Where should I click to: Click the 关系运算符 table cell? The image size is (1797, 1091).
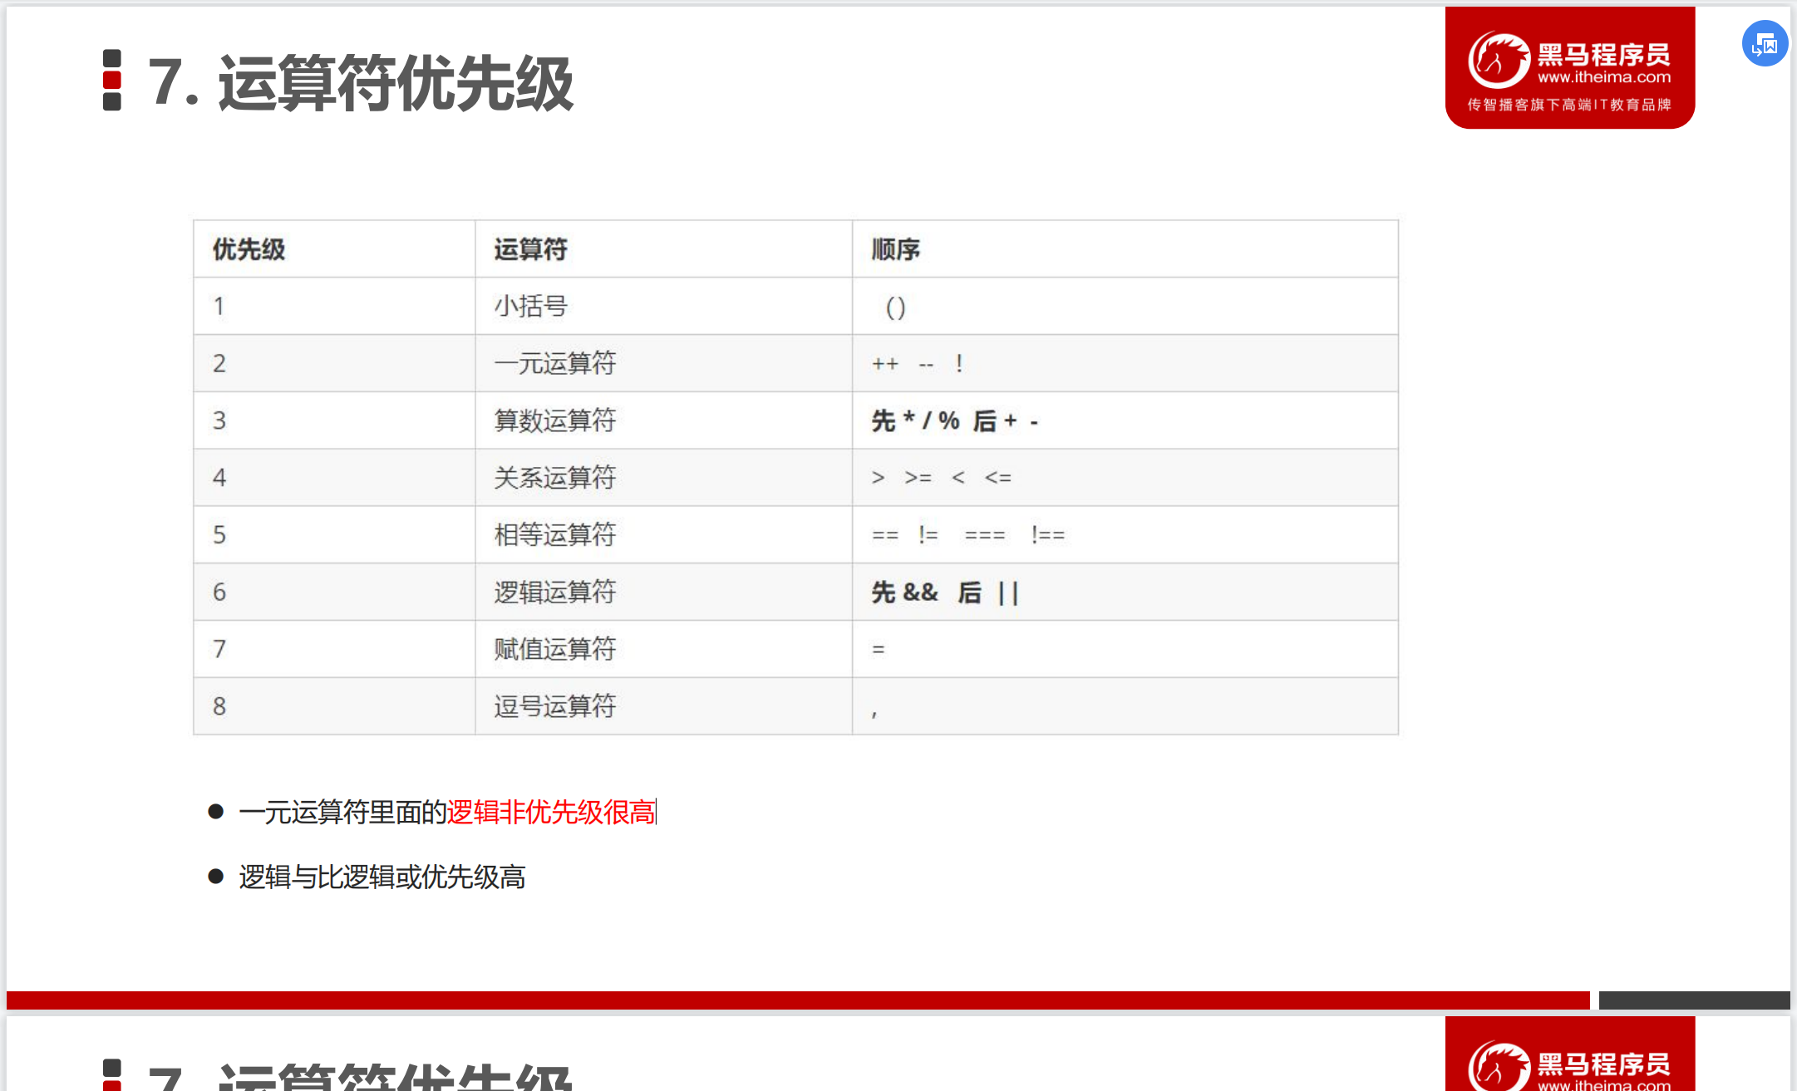[663, 478]
